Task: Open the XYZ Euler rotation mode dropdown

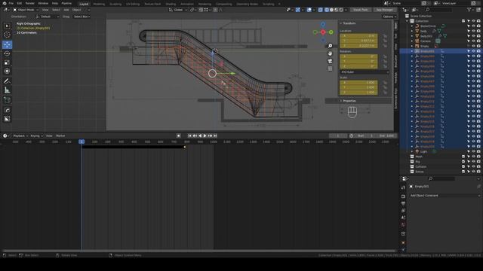Action: (x=365, y=72)
